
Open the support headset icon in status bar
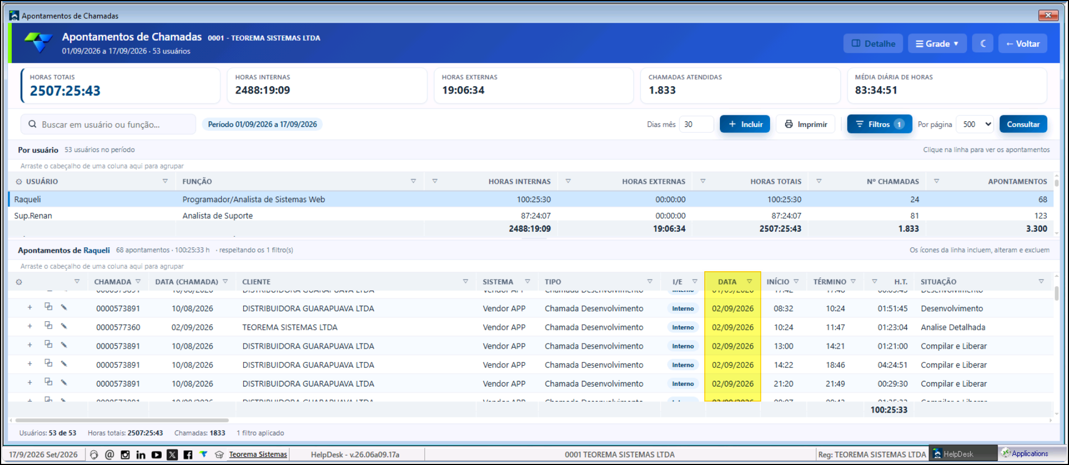pos(94,454)
